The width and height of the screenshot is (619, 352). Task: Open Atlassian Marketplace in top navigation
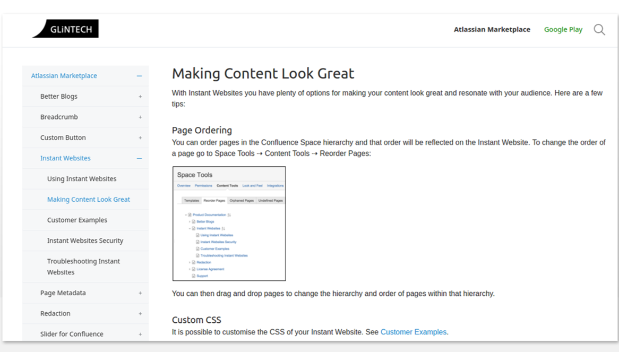492,30
